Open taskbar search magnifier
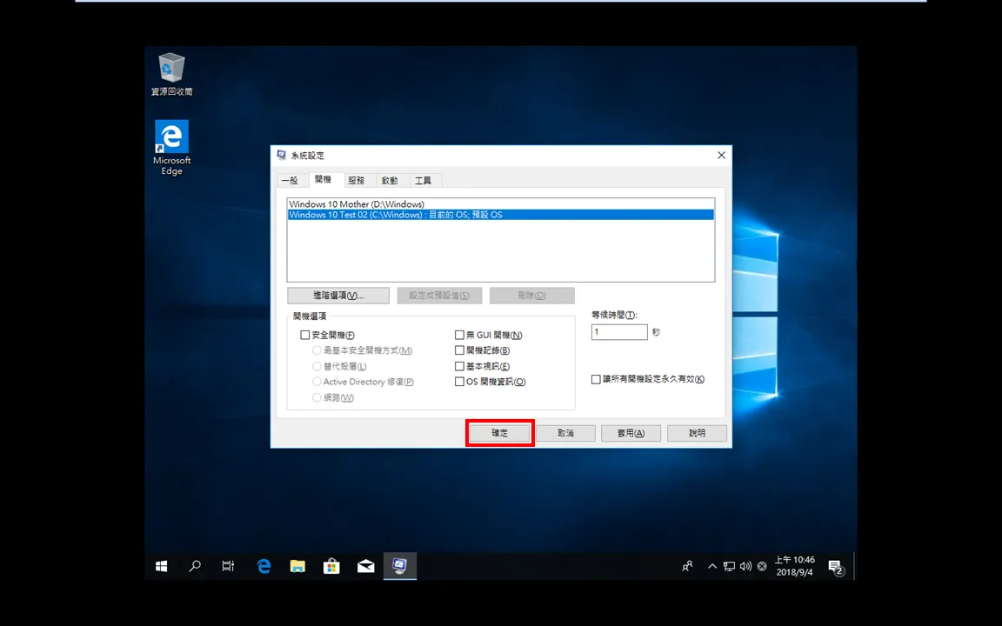This screenshot has height=626, width=1002. [195, 566]
